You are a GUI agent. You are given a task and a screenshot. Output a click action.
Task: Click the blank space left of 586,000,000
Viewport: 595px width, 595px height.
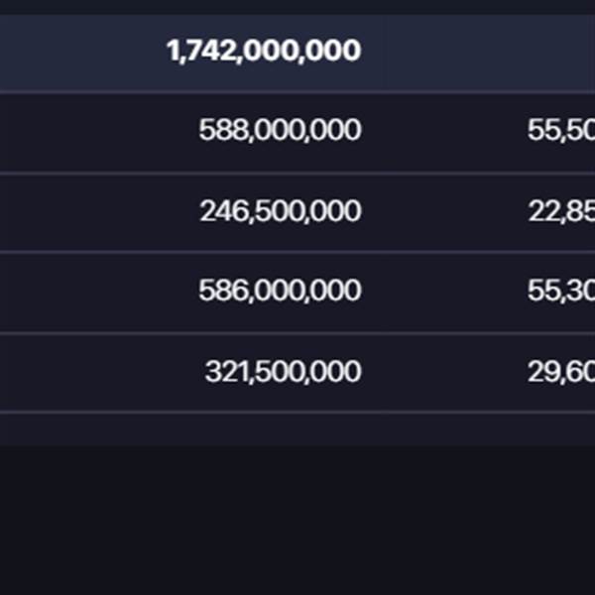click(x=89, y=291)
